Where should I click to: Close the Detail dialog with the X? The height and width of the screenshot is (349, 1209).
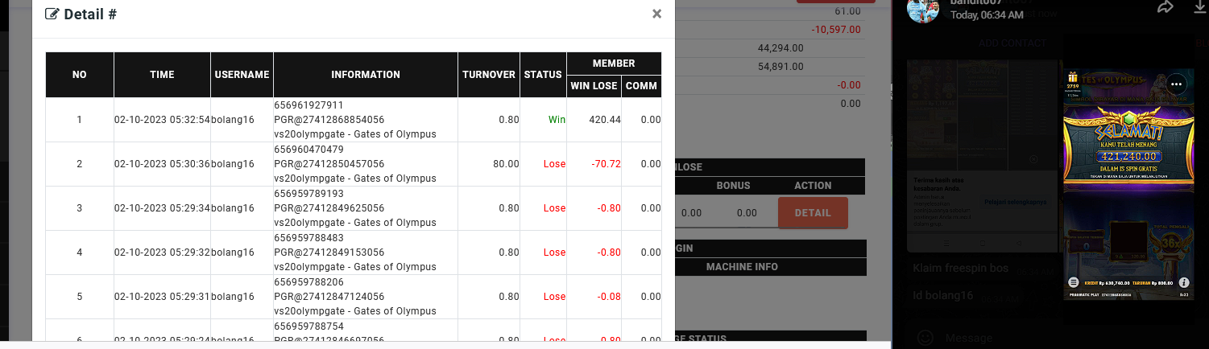point(656,14)
